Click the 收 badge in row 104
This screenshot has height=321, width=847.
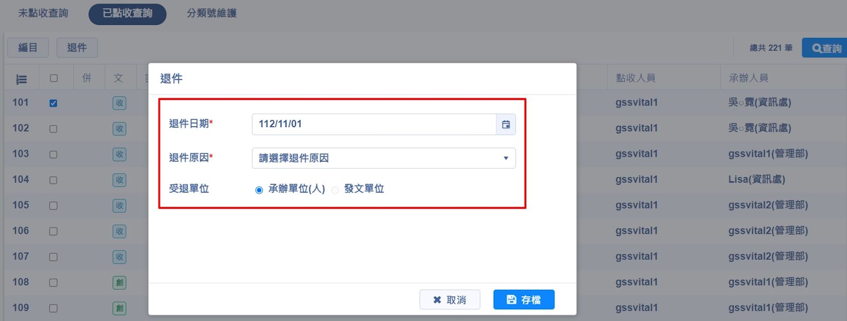pyautogui.click(x=120, y=180)
